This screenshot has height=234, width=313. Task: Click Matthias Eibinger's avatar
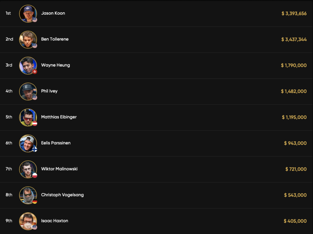[28, 117]
